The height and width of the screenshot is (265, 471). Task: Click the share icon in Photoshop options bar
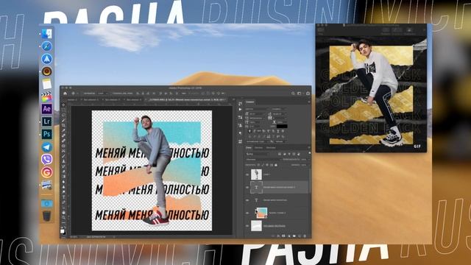(x=308, y=93)
